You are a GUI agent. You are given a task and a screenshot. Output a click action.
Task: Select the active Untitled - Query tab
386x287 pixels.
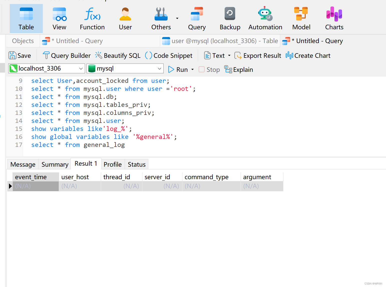[313, 41]
